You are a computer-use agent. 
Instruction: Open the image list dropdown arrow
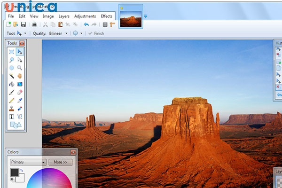146,16
